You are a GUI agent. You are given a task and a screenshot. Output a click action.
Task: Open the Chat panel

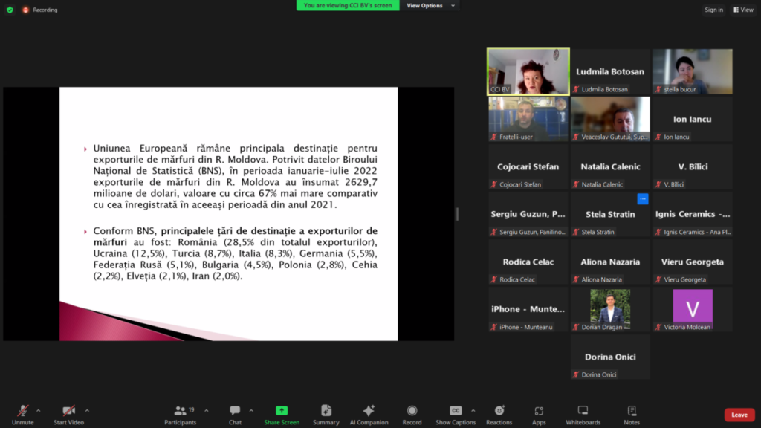(x=235, y=415)
